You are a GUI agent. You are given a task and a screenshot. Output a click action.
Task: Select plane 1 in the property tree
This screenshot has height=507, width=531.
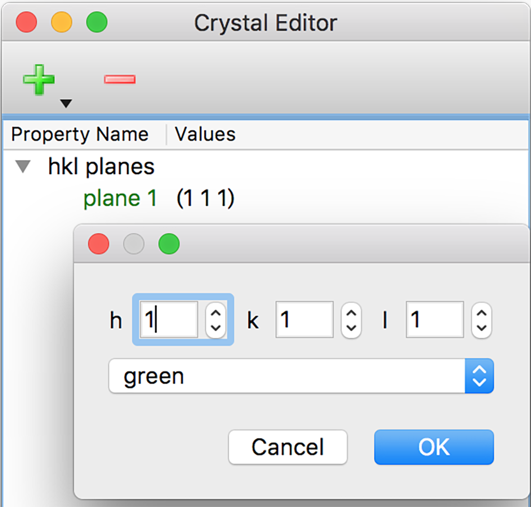point(120,198)
